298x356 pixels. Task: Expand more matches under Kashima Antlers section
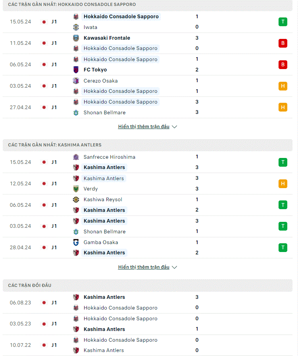tap(144, 267)
